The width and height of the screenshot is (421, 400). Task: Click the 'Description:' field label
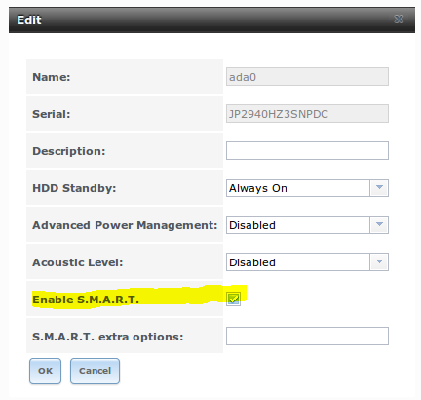[x=69, y=151]
